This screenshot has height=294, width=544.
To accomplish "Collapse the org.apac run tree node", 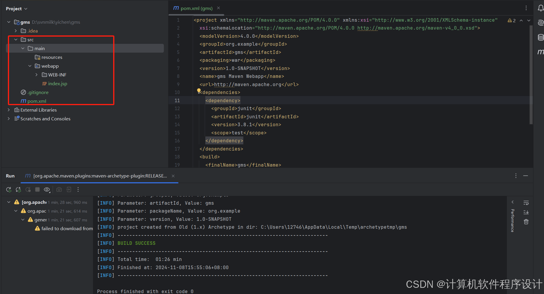I will [x=16, y=211].
